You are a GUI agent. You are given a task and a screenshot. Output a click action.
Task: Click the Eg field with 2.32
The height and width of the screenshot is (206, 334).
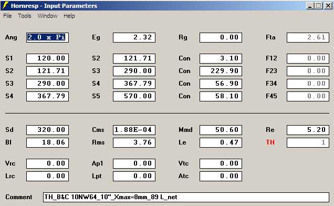(x=134, y=37)
